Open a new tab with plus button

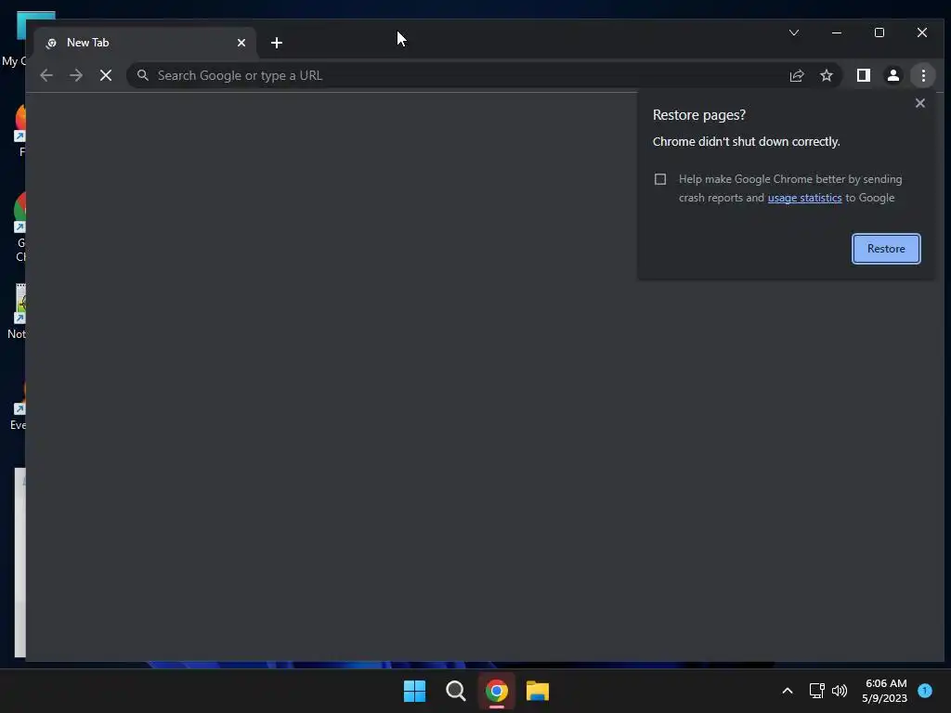277,43
